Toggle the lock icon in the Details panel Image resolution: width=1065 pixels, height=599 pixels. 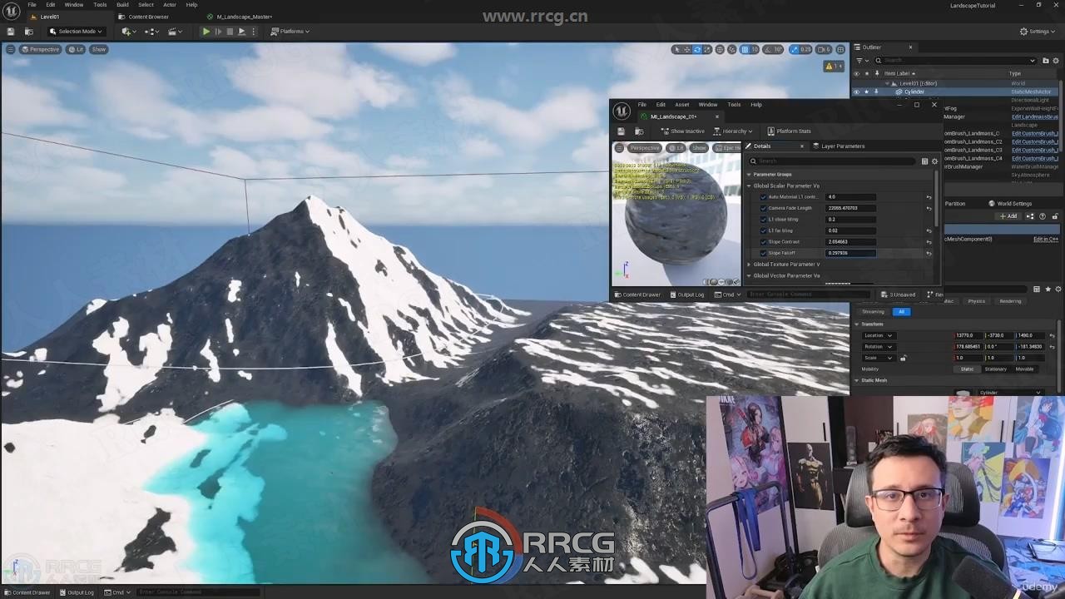(1053, 216)
